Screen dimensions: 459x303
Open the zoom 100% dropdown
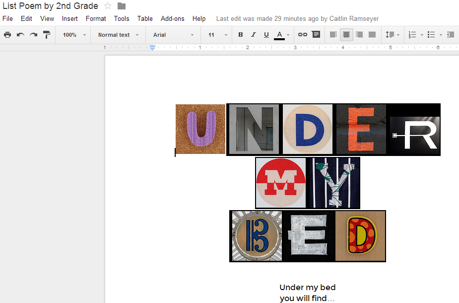[74, 35]
